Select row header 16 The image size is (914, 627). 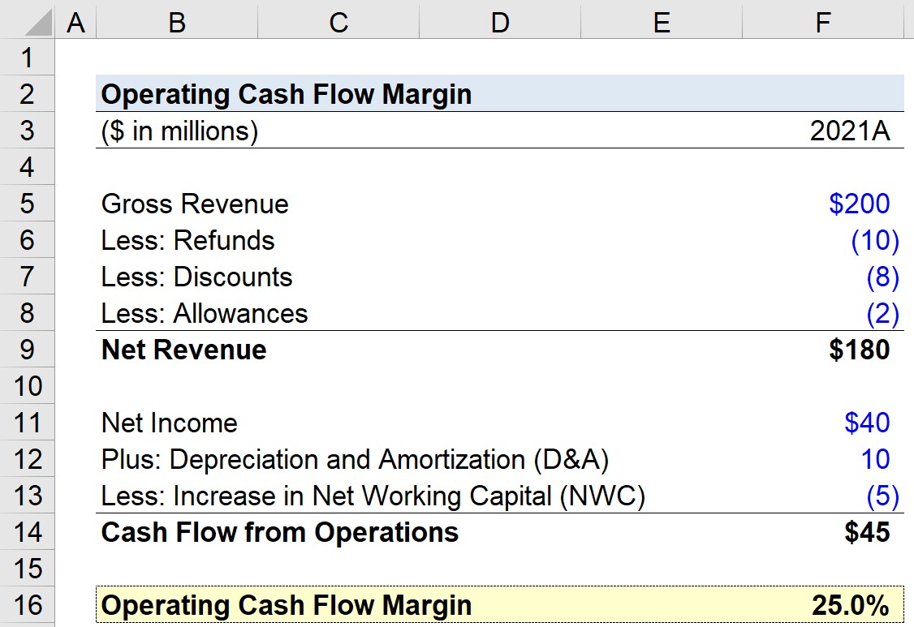(27, 605)
